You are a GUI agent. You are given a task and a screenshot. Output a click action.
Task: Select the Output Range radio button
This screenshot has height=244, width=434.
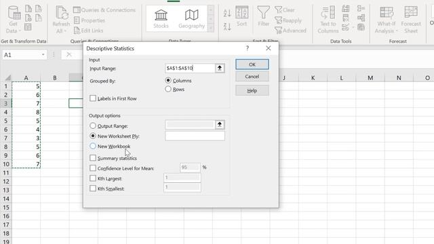pos(93,126)
